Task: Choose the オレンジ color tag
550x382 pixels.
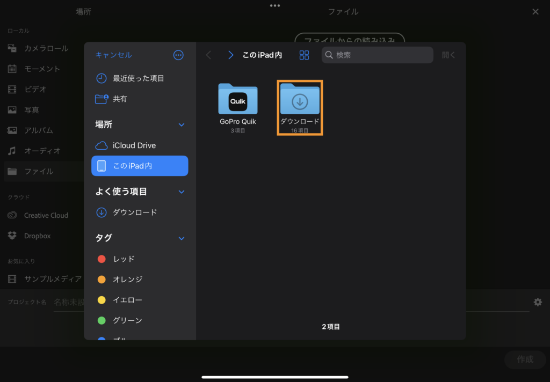Action: click(127, 279)
